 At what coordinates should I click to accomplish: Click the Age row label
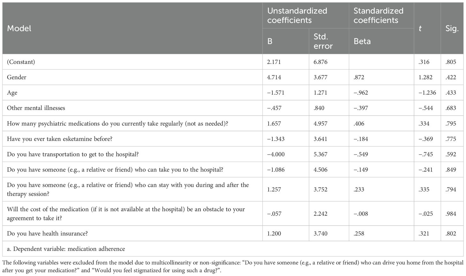[x=12, y=92]
